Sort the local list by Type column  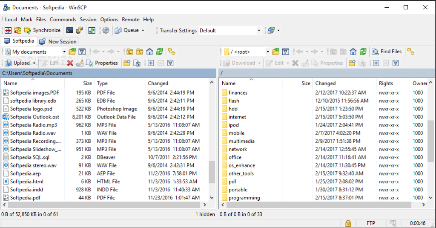[x=120, y=83]
